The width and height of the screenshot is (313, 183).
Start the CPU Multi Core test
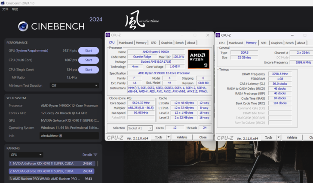click(x=88, y=60)
